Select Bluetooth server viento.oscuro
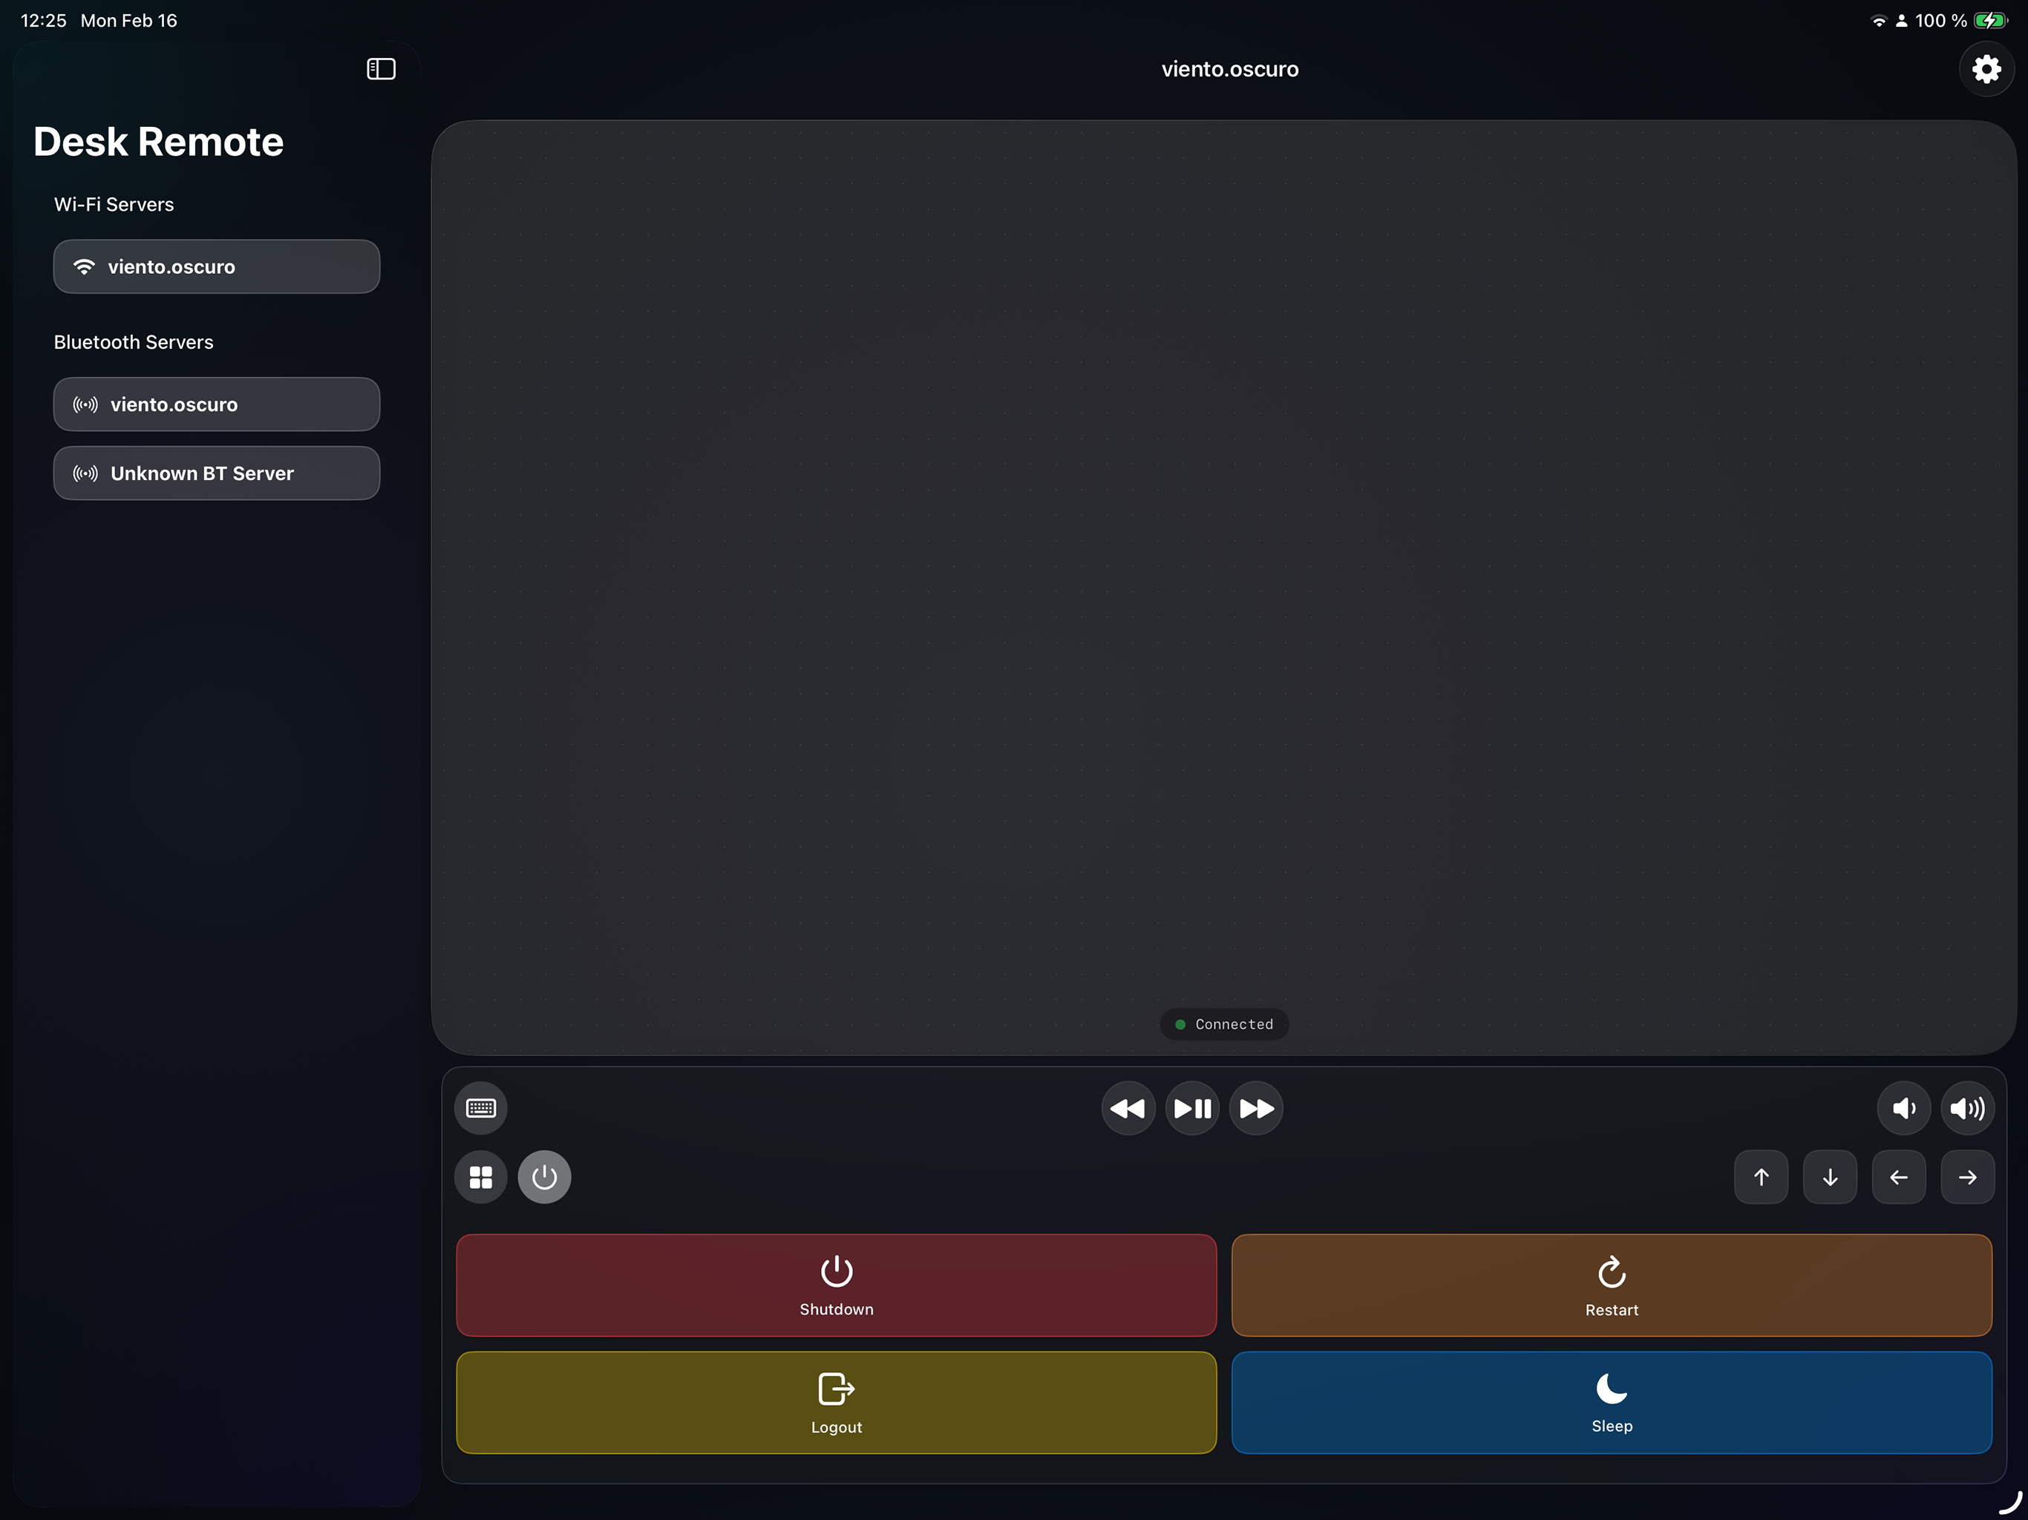2028x1520 pixels. (216, 404)
